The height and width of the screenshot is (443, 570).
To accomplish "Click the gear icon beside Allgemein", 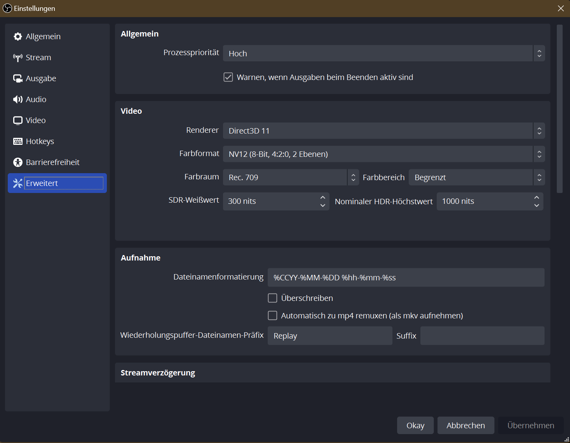I will [x=17, y=36].
